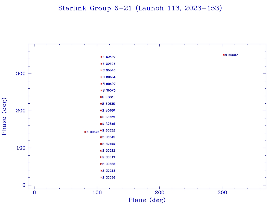The height and width of the screenshot is (210, 280).
Task: Click isolated satellite label 'S 30527'
Action: point(231,55)
